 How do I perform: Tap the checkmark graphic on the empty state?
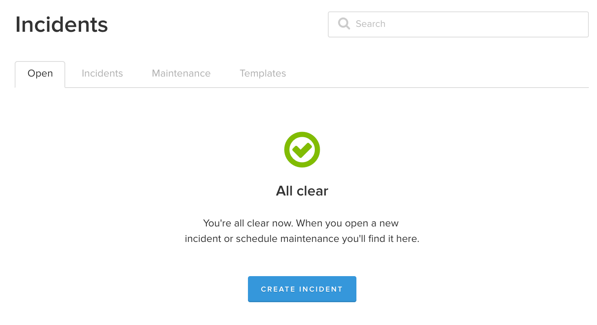pos(302,149)
